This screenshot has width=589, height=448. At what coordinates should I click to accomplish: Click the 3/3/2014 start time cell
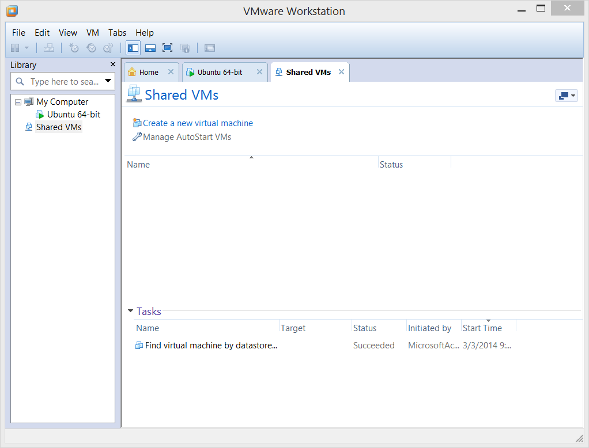point(487,345)
